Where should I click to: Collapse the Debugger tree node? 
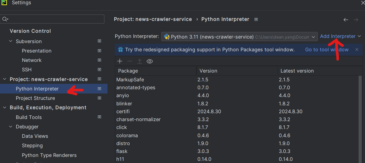(x=11, y=127)
